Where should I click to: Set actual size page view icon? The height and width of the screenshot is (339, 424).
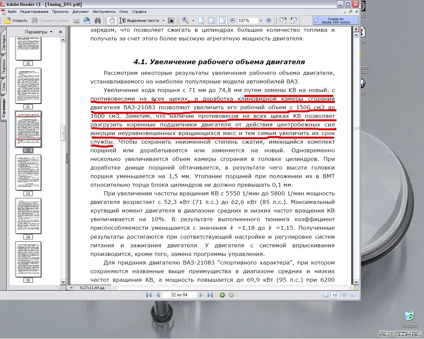(201, 21)
